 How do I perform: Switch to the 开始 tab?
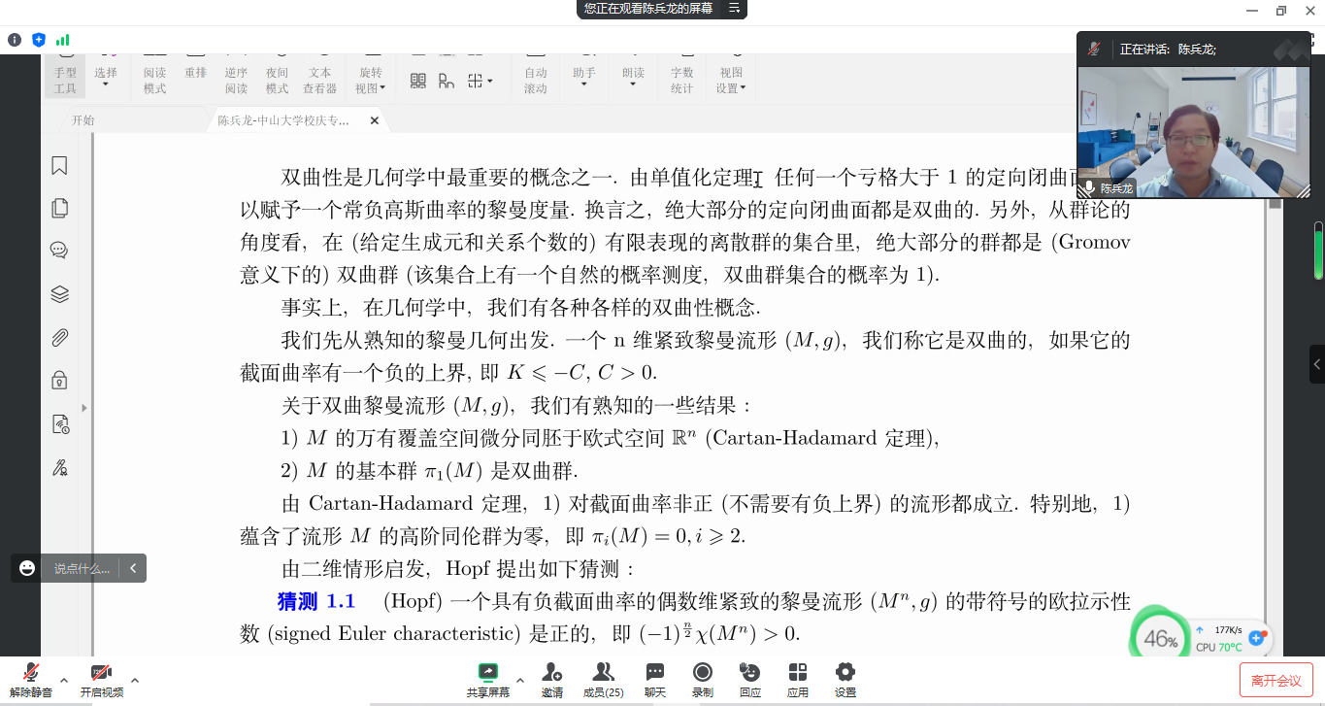(83, 120)
